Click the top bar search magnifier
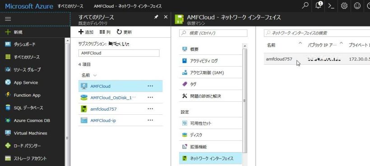Image resolution: width=370 pixels, height=166 pixels. coord(305,6)
